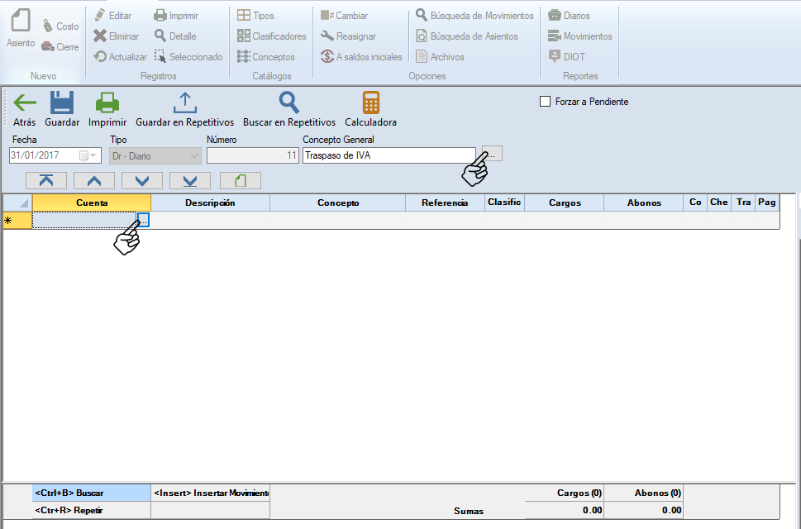Screen dimensions: 801x529
Task: Click the Concepto General browse button
Action: [x=492, y=155]
